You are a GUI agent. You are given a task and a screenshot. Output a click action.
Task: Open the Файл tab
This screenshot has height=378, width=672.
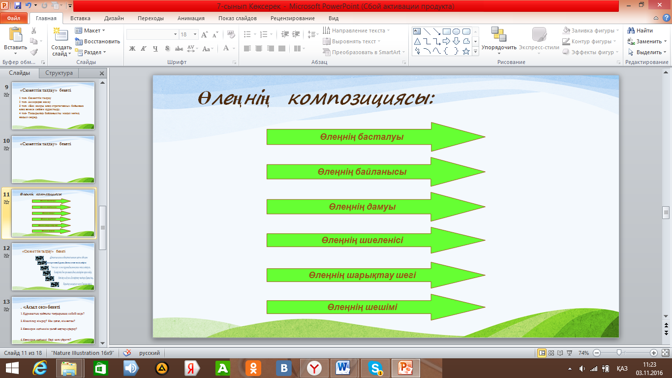[14, 18]
